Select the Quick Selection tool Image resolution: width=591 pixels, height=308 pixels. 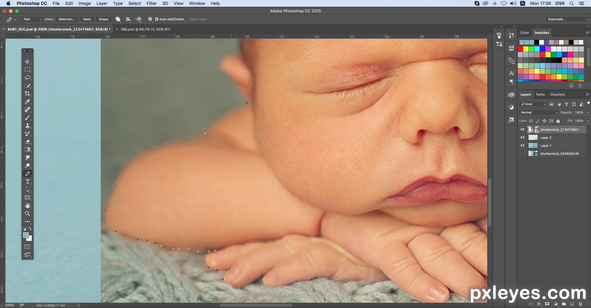(27, 85)
